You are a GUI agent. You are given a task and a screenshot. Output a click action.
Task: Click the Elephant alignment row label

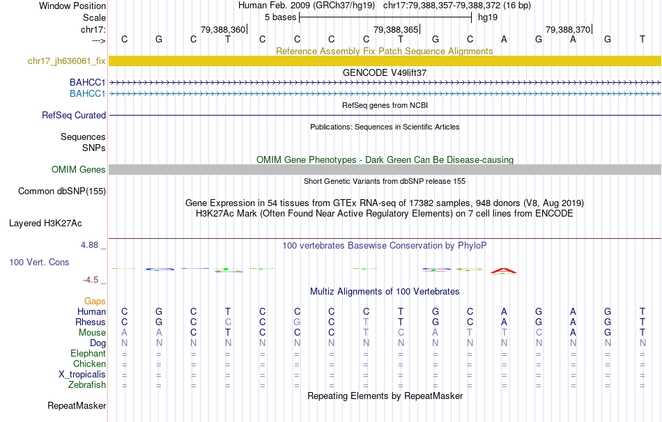click(88, 354)
